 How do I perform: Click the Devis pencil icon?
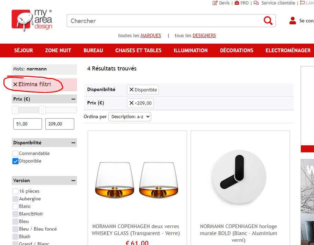215,3
